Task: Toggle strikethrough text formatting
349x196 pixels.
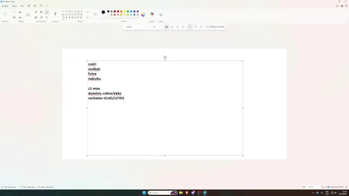Action: click(183, 27)
